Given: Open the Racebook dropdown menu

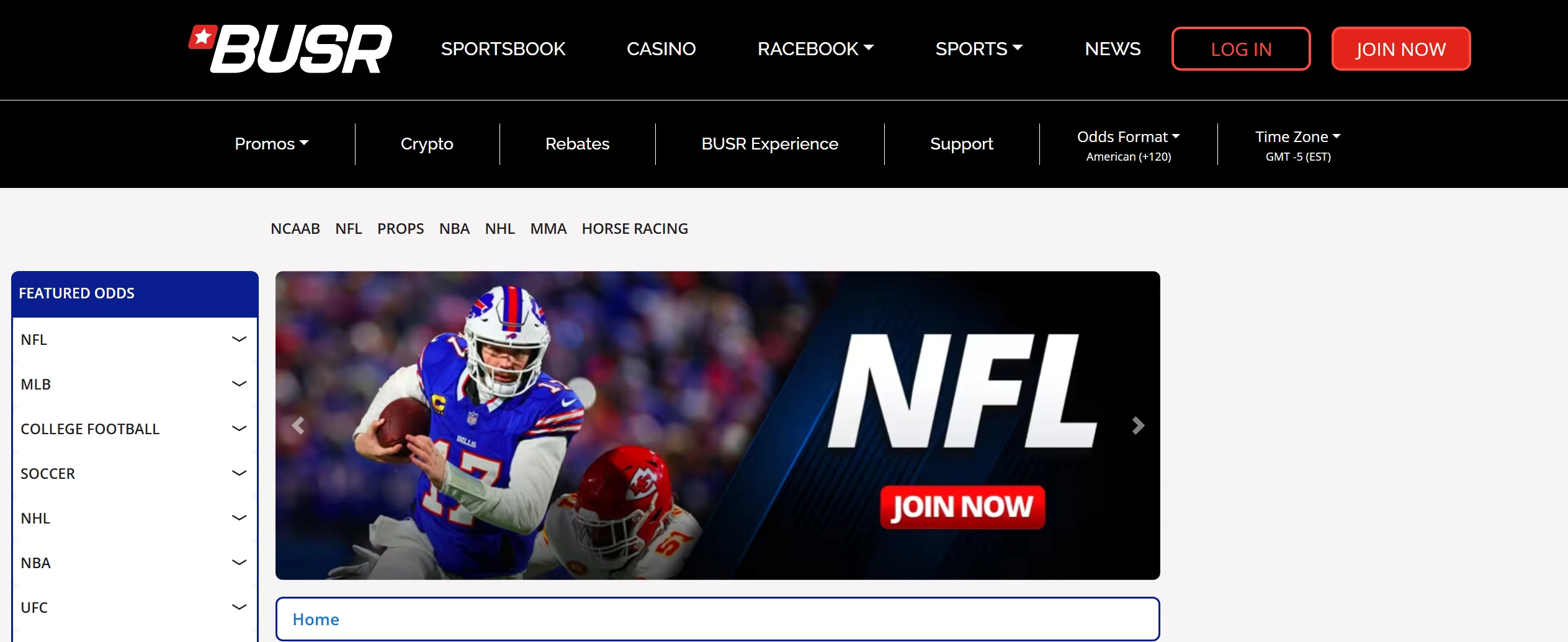Looking at the screenshot, I should (x=815, y=49).
